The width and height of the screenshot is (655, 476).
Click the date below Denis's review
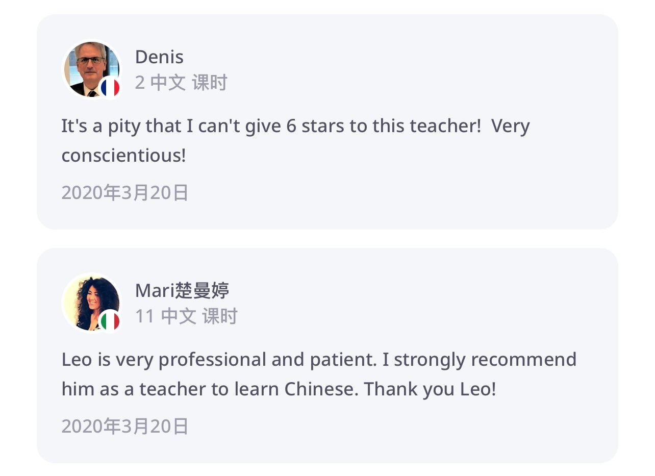tap(125, 193)
